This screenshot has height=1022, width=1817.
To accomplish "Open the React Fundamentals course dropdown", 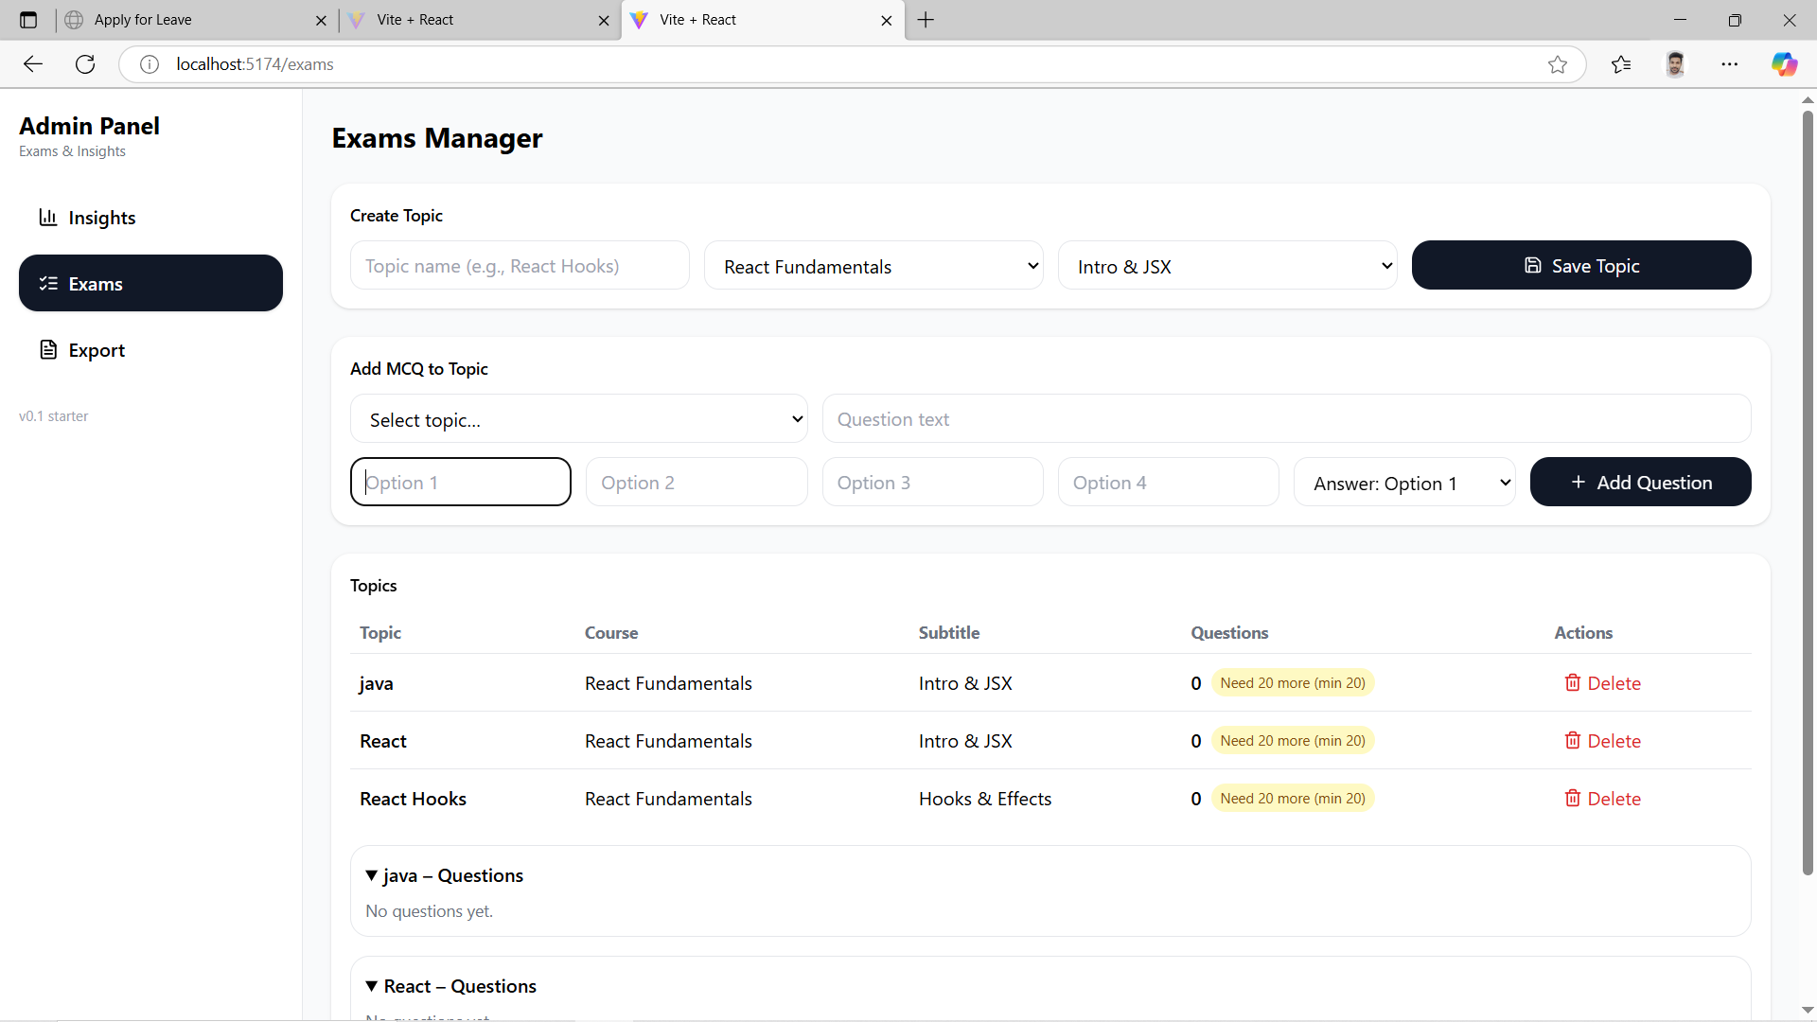I will tap(873, 266).
